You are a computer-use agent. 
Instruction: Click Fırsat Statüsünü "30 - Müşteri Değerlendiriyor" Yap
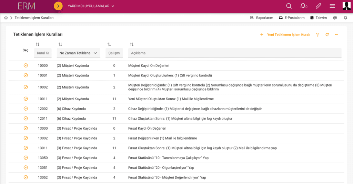click(x=167, y=177)
